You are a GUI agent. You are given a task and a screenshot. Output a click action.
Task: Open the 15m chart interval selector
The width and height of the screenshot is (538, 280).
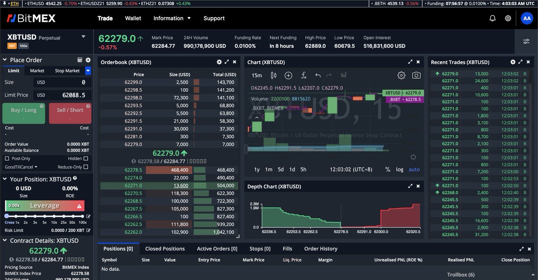256,76
